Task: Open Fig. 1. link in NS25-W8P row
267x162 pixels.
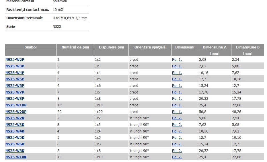Action: (x=177, y=99)
